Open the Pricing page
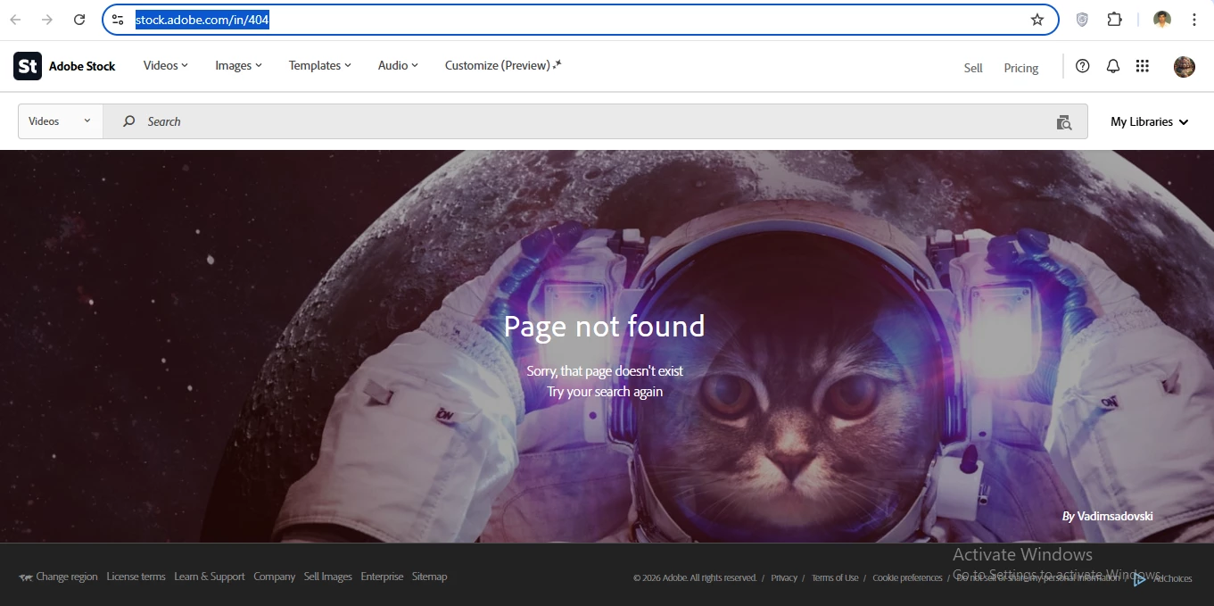Image resolution: width=1214 pixels, height=606 pixels. [x=1021, y=68]
